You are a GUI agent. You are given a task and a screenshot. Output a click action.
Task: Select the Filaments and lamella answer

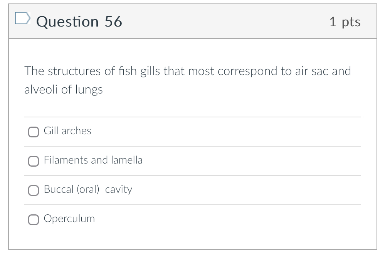(x=34, y=161)
